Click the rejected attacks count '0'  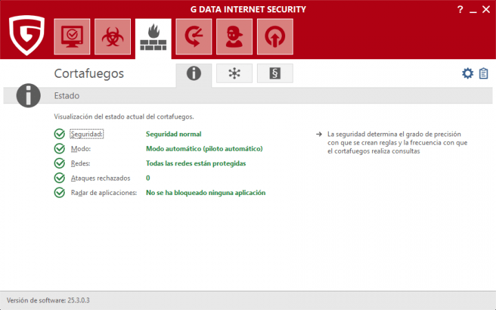pyautogui.click(x=147, y=178)
